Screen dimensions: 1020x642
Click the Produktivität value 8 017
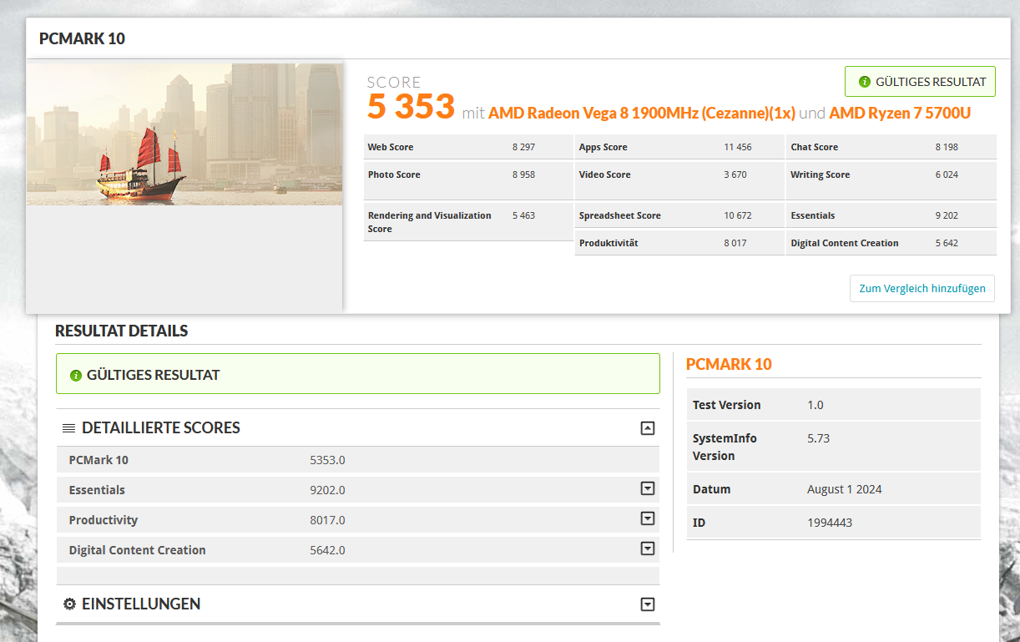pos(735,243)
